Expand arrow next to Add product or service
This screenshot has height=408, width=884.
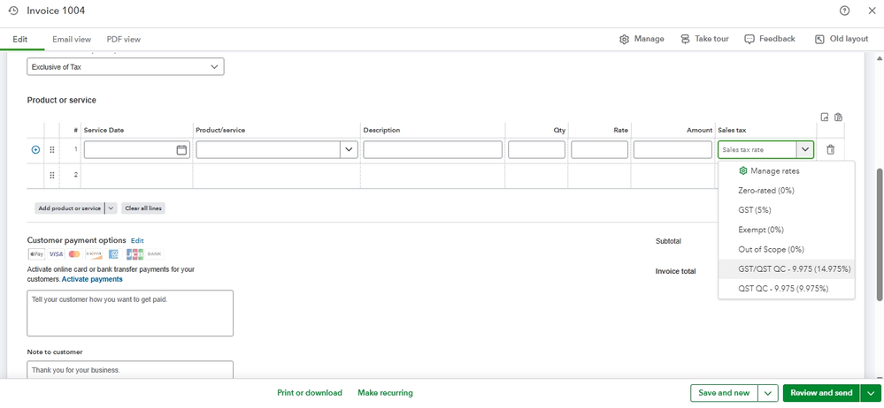pyautogui.click(x=111, y=208)
